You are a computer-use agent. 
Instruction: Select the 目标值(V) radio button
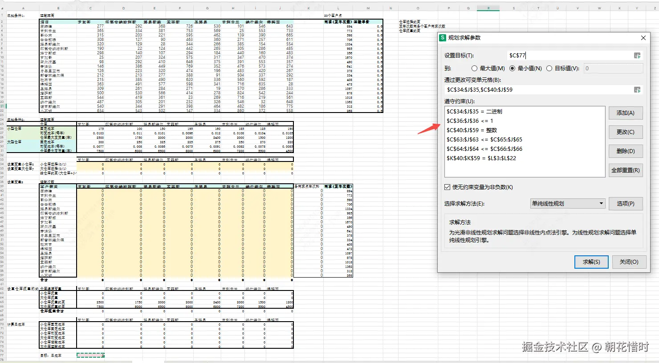tap(549, 69)
